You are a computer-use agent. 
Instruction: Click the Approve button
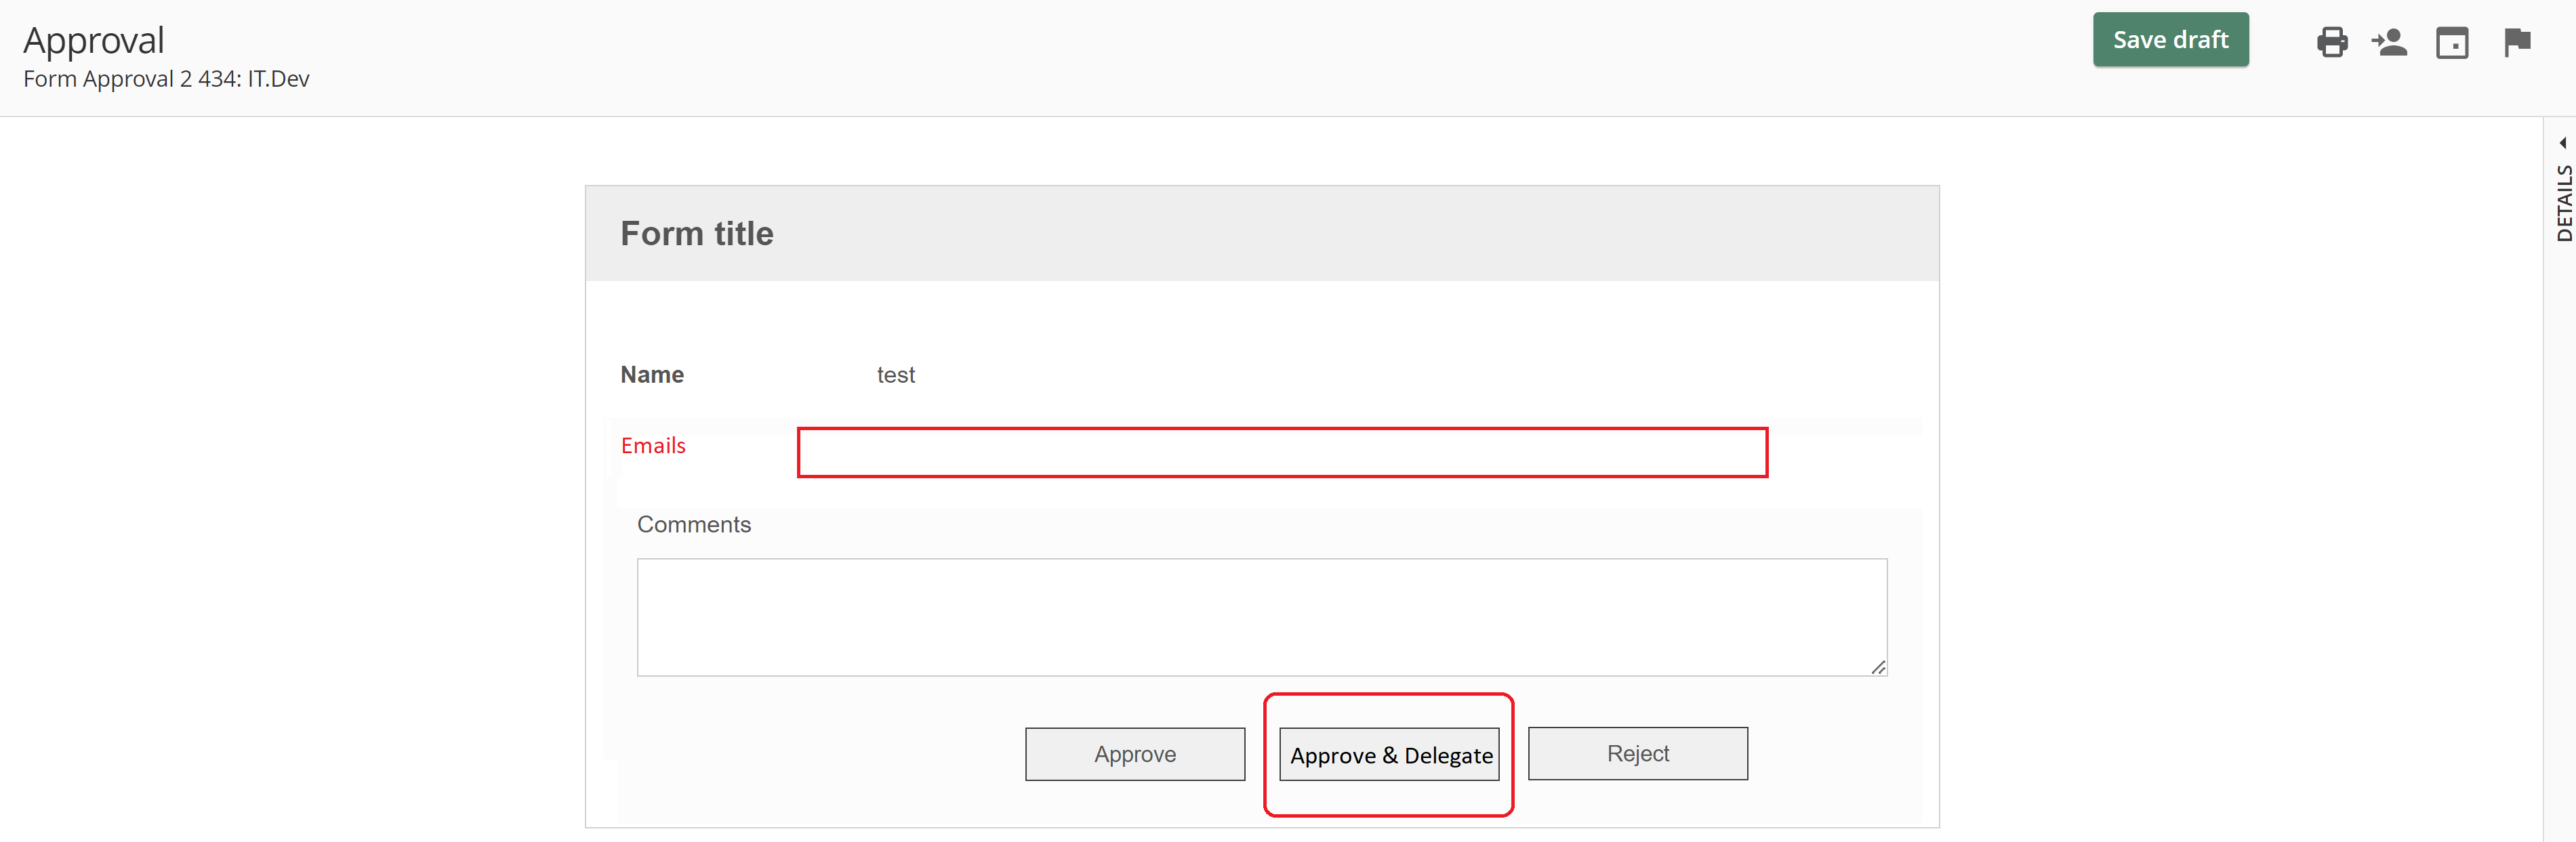pyautogui.click(x=1134, y=753)
